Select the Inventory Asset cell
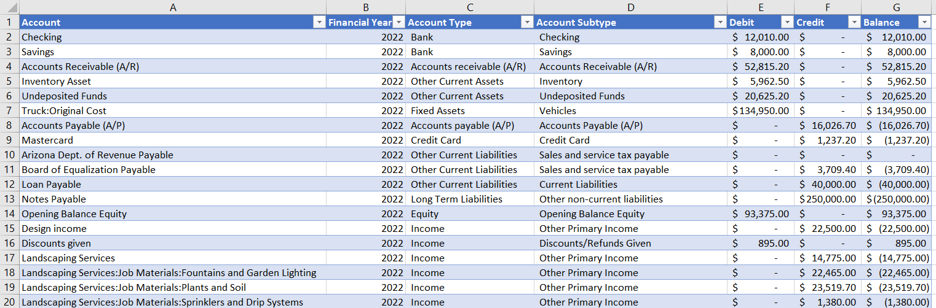This screenshot has width=936, height=308. pos(173,81)
